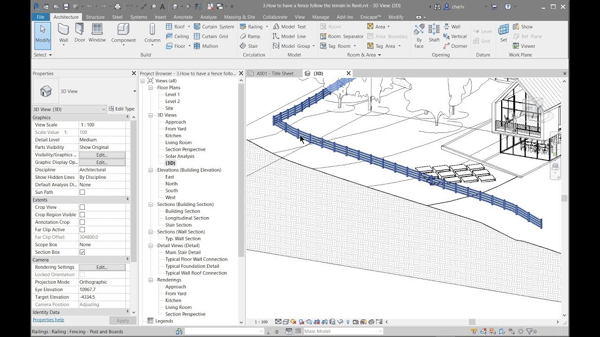Click the Print icon in quick access toolbar
This screenshot has height=337, width=600.
tap(118, 7)
